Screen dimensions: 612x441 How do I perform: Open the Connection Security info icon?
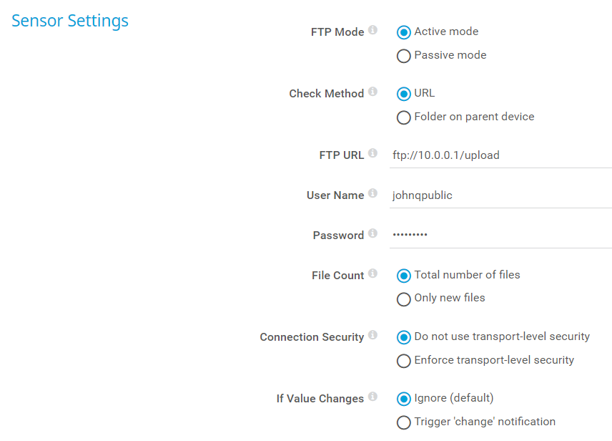[372, 336]
